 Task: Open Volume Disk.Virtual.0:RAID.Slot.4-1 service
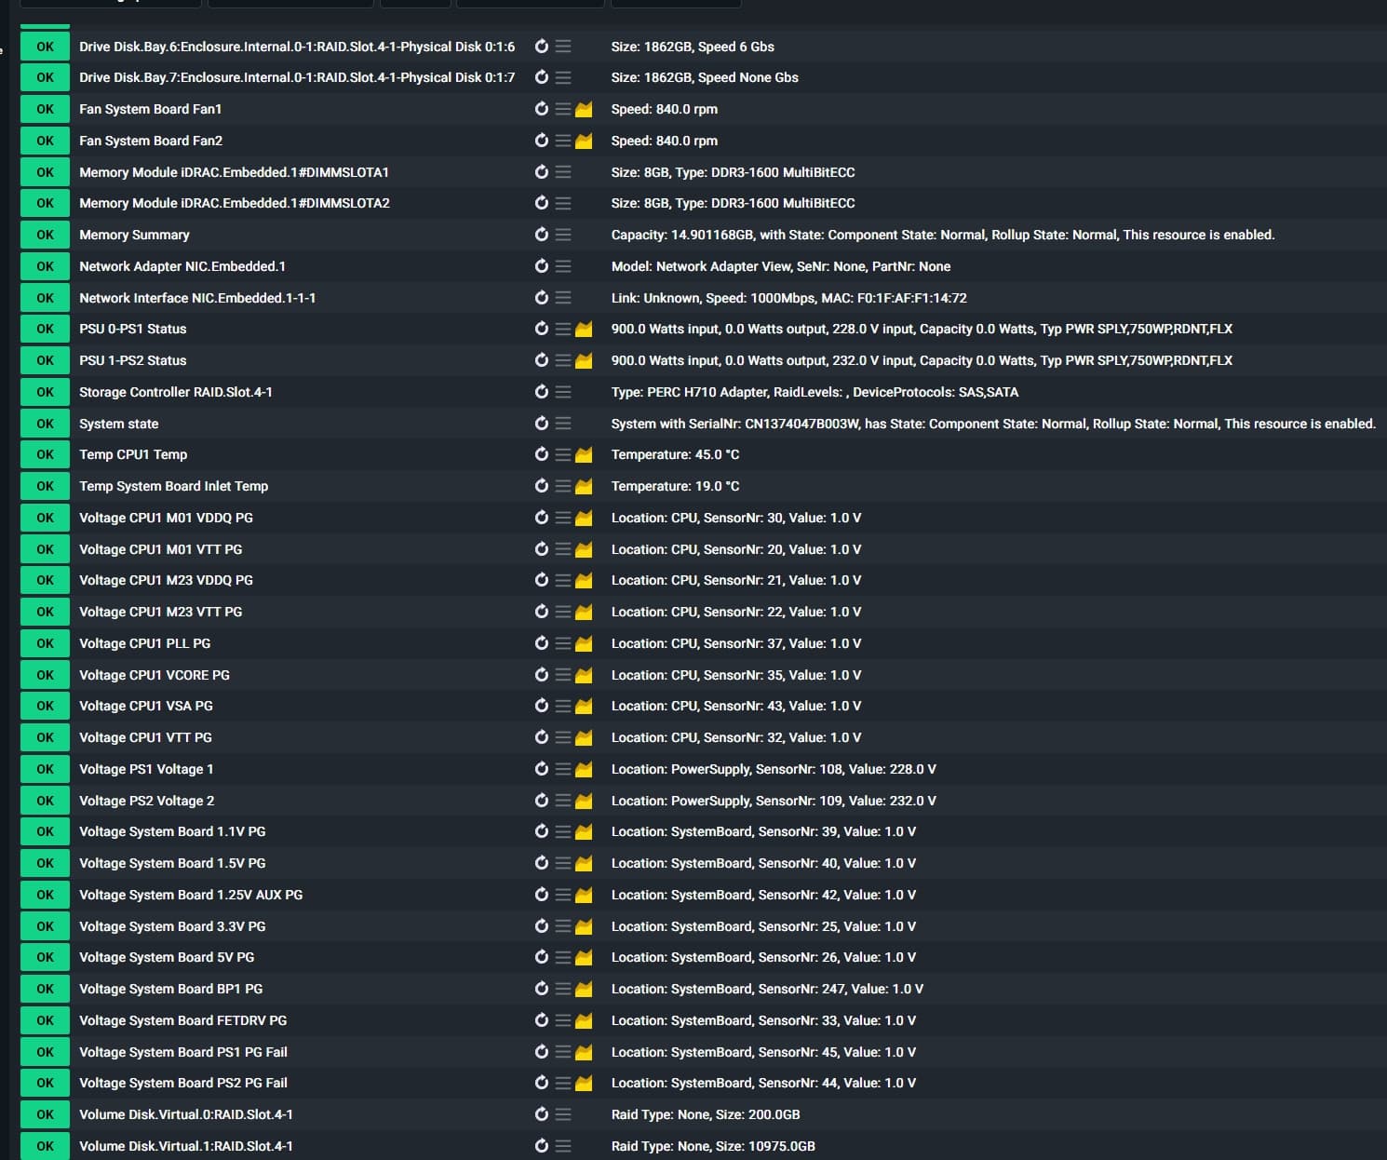(185, 1114)
